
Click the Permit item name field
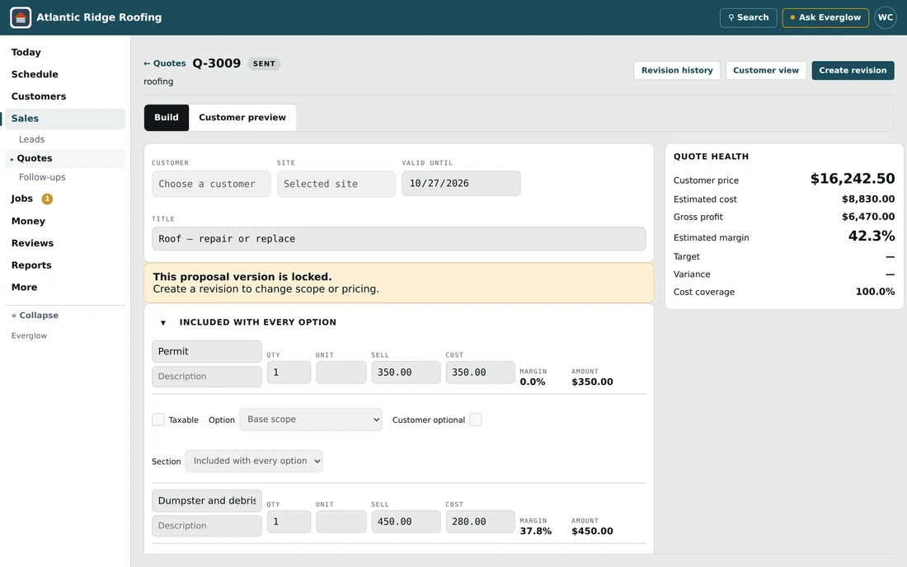click(x=206, y=351)
